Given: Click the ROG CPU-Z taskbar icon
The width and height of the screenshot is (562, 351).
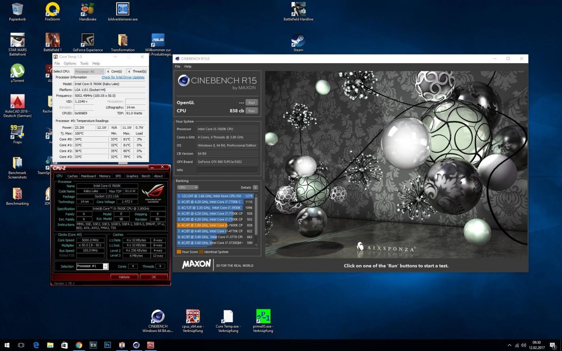Looking at the screenshot, I should point(151,345).
